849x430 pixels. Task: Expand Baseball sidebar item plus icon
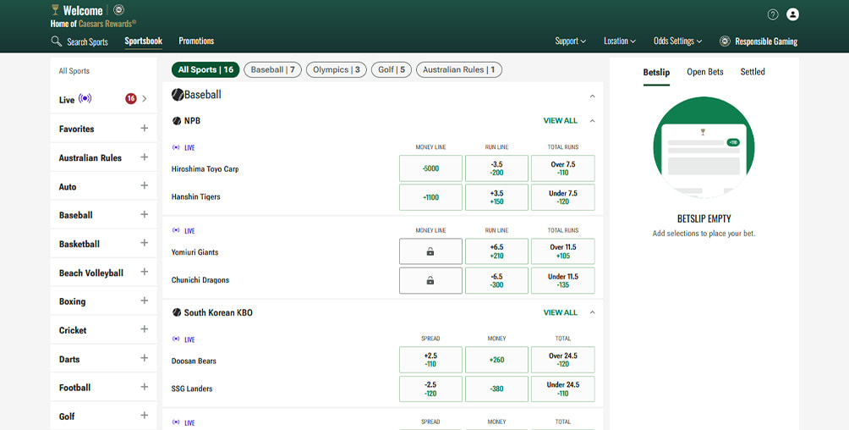coord(144,215)
